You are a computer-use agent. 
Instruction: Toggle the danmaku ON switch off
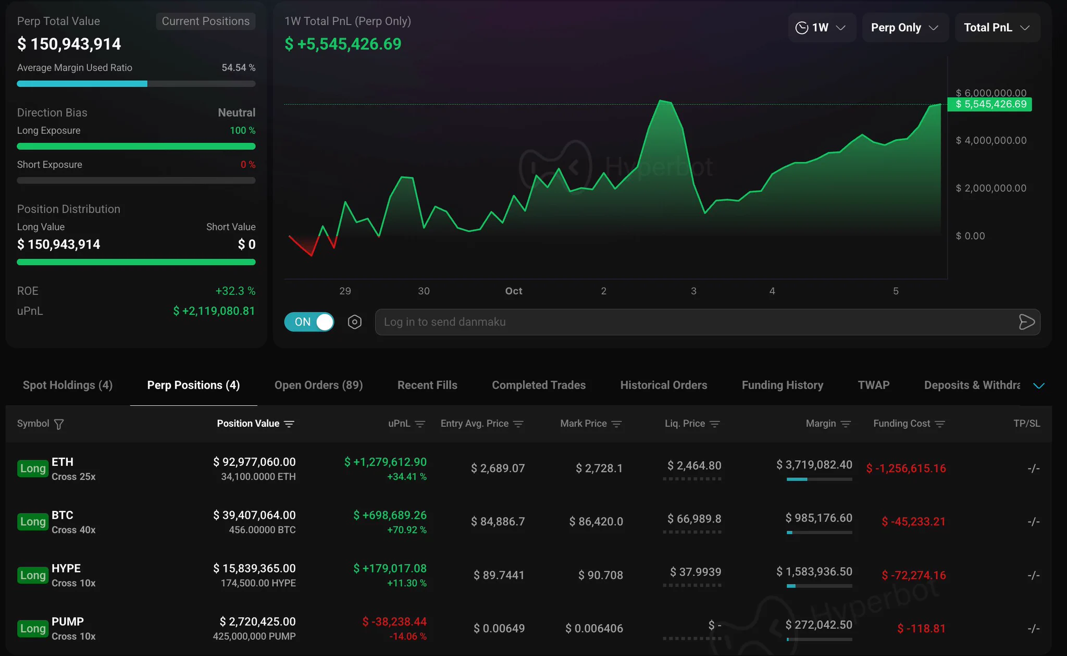click(x=309, y=322)
